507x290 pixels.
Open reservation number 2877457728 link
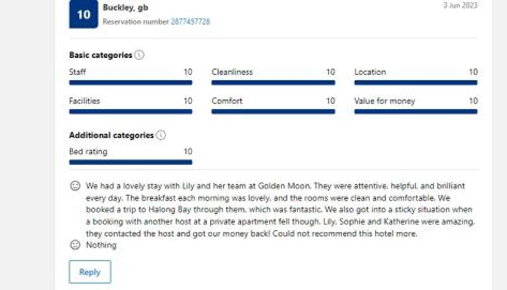coord(191,22)
